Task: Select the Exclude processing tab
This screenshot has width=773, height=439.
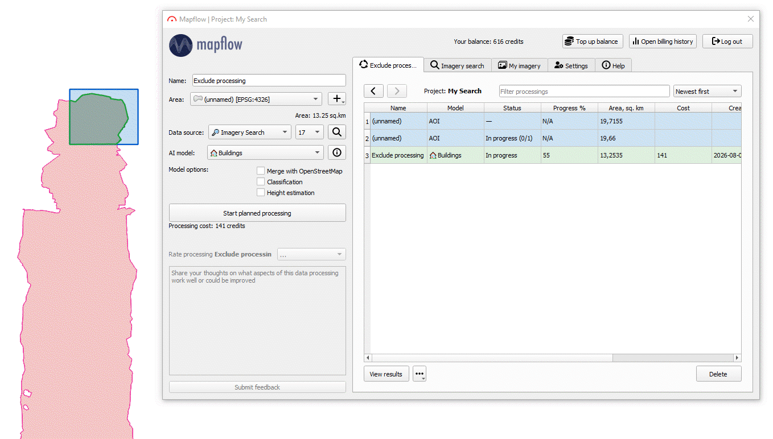Action: coord(388,65)
